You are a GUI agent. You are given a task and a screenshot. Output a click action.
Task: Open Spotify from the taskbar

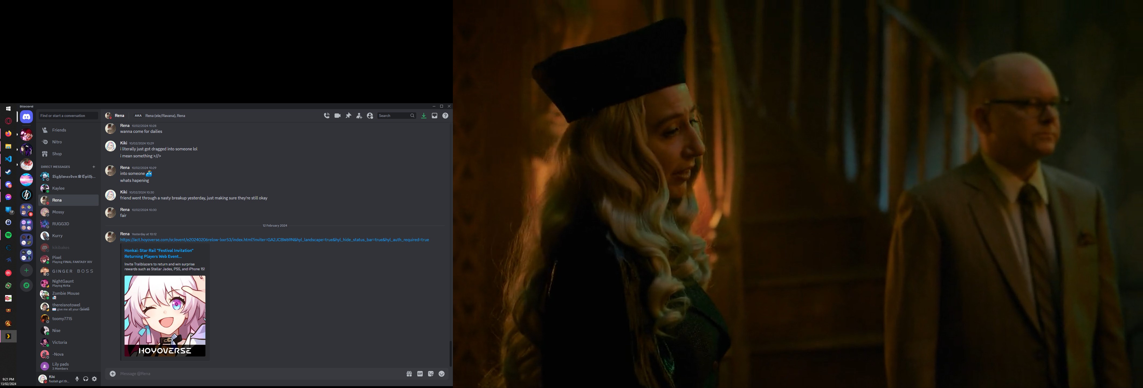coord(8,235)
